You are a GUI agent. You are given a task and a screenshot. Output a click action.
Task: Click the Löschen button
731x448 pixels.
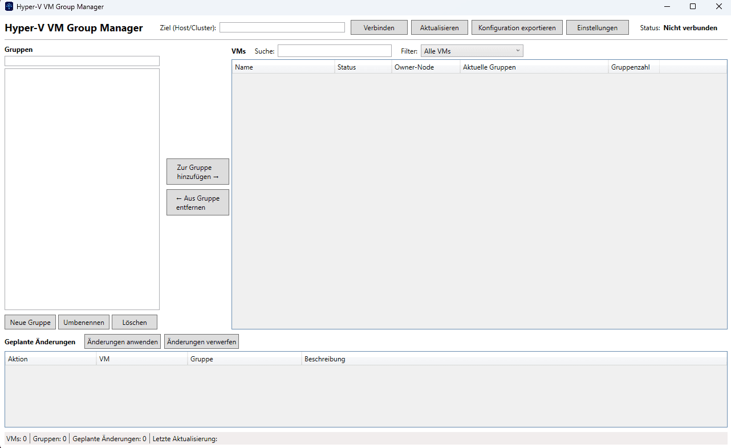click(x=135, y=322)
